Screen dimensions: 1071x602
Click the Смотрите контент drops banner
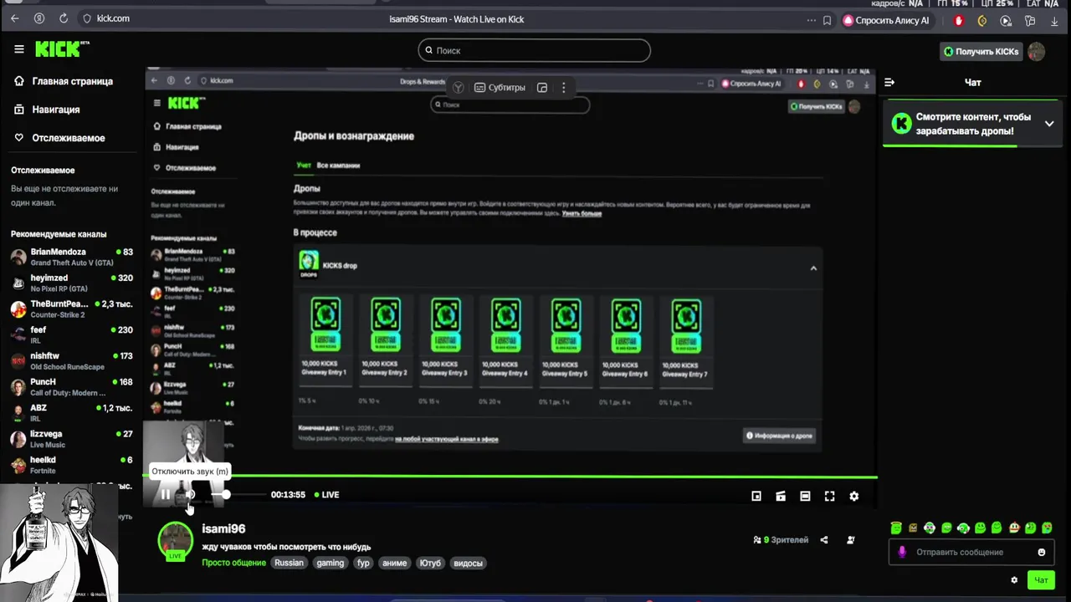point(972,125)
